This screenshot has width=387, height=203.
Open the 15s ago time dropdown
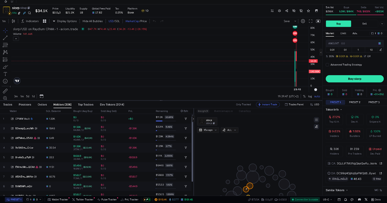click(208, 130)
